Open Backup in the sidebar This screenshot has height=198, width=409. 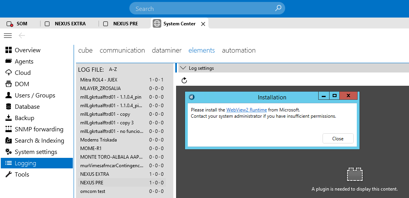24,118
